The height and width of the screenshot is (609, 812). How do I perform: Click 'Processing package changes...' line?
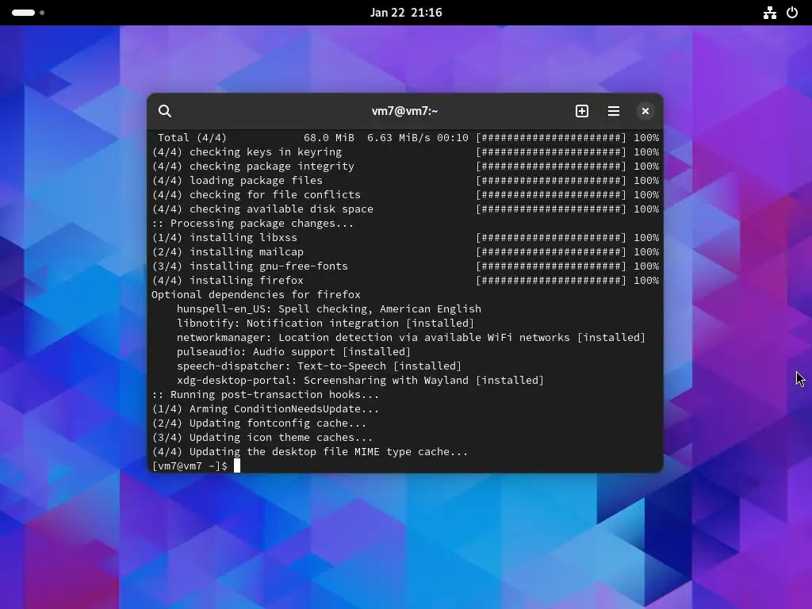click(253, 223)
